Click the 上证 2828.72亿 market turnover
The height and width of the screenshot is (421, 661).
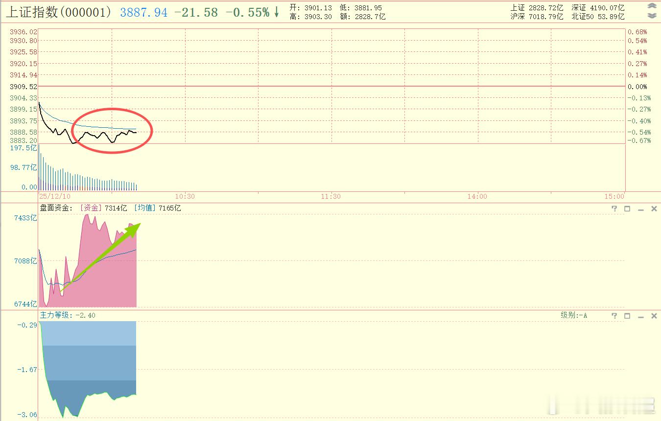(x=537, y=8)
